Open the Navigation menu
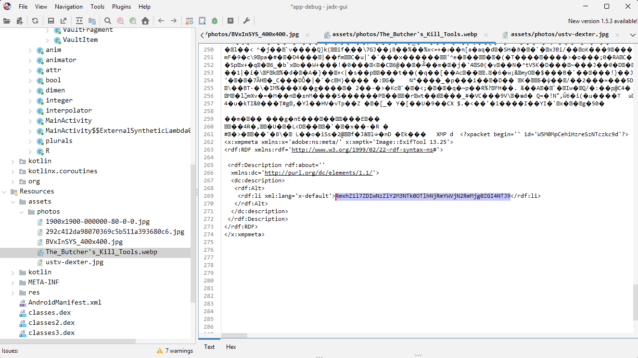This screenshot has width=638, height=358. click(68, 7)
